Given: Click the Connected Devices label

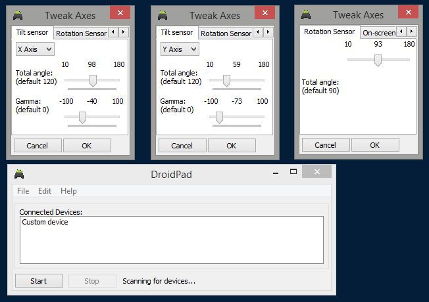Looking at the screenshot, I should coord(51,212).
